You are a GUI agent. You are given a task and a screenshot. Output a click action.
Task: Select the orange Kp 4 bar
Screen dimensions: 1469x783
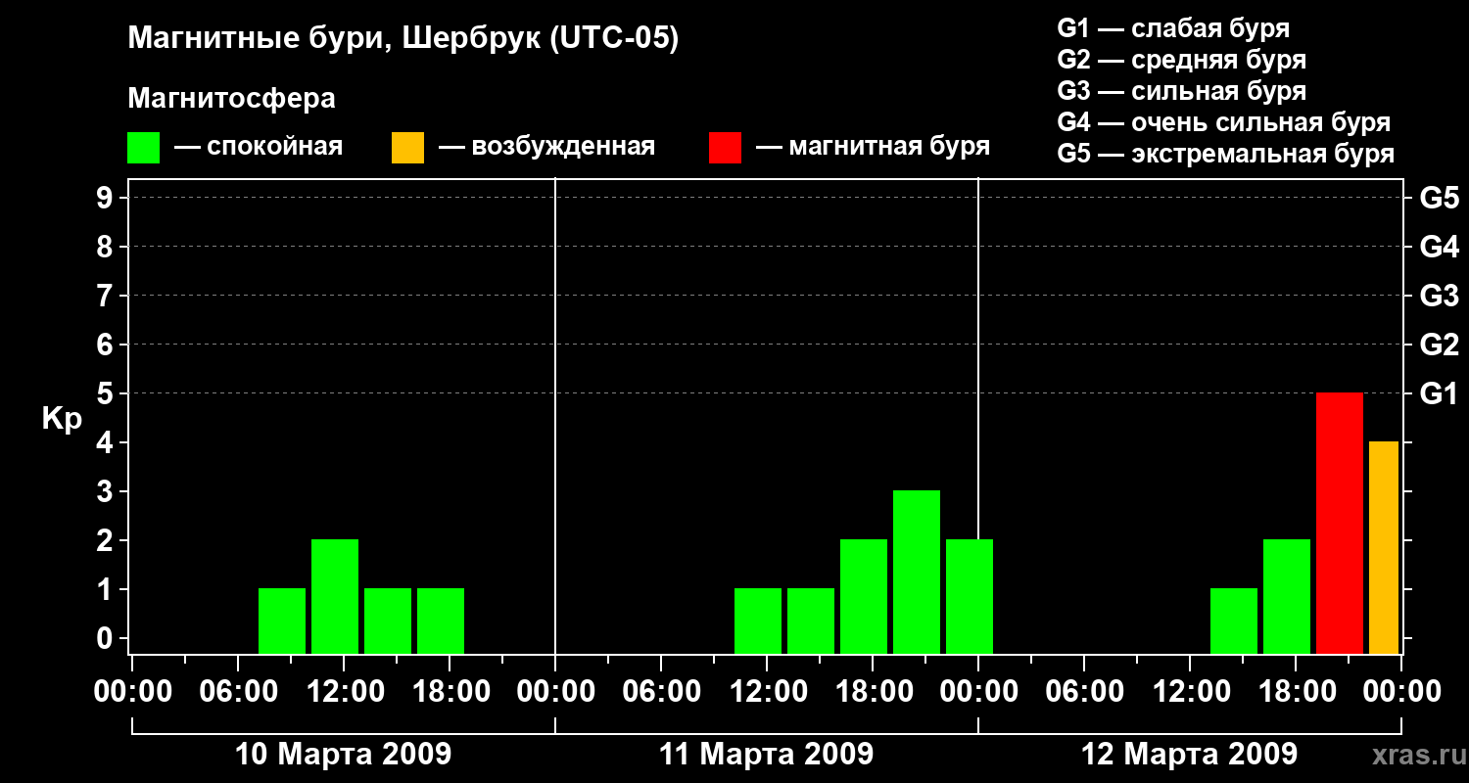click(x=1384, y=547)
